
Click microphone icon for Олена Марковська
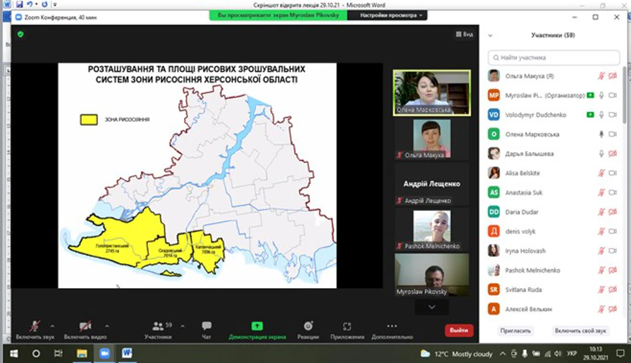pos(601,134)
